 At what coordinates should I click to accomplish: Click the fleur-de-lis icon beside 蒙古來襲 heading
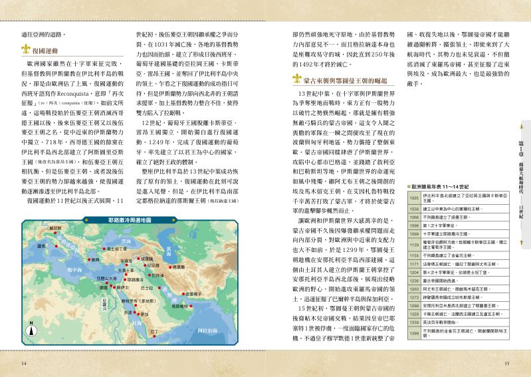coord(297,79)
